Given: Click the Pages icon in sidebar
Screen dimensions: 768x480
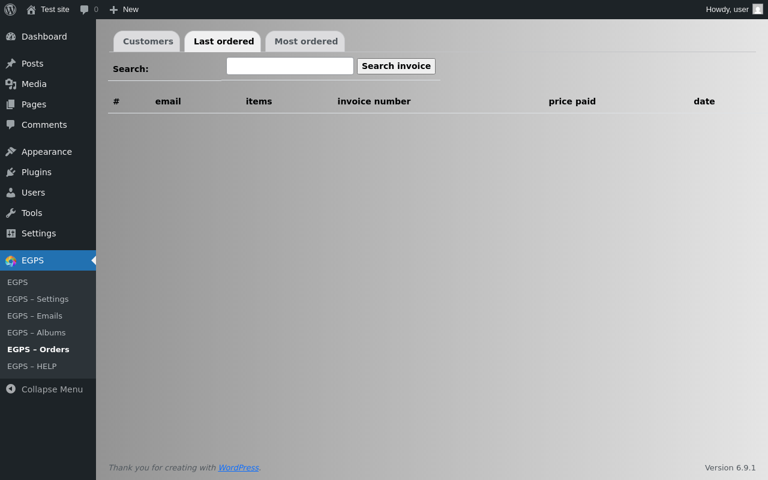Looking at the screenshot, I should click(11, 104).
